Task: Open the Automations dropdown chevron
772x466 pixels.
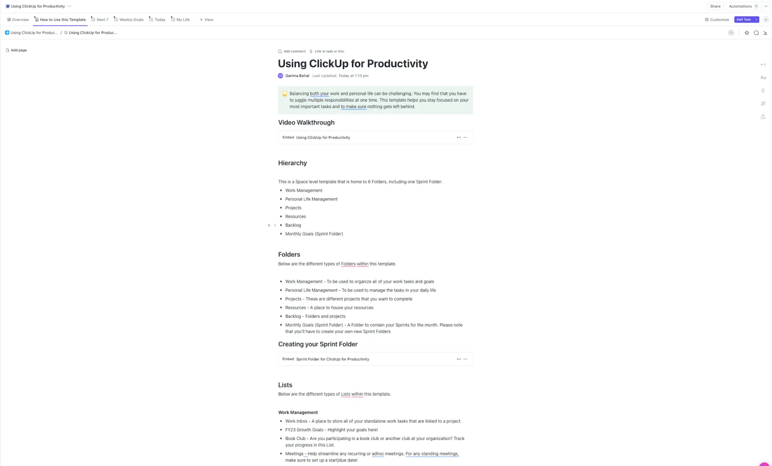Action: click(766, 6)
